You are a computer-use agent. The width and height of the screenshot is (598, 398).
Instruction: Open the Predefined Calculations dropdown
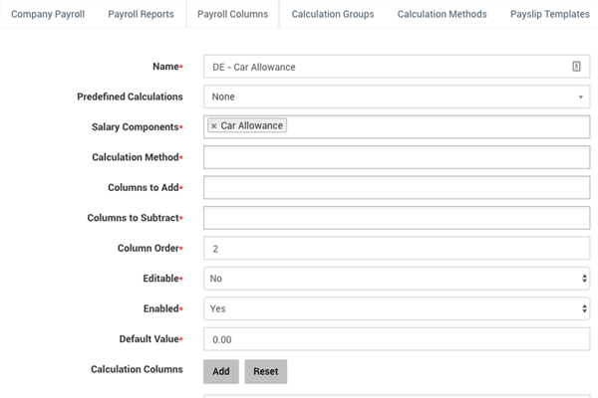pos(397,97)
